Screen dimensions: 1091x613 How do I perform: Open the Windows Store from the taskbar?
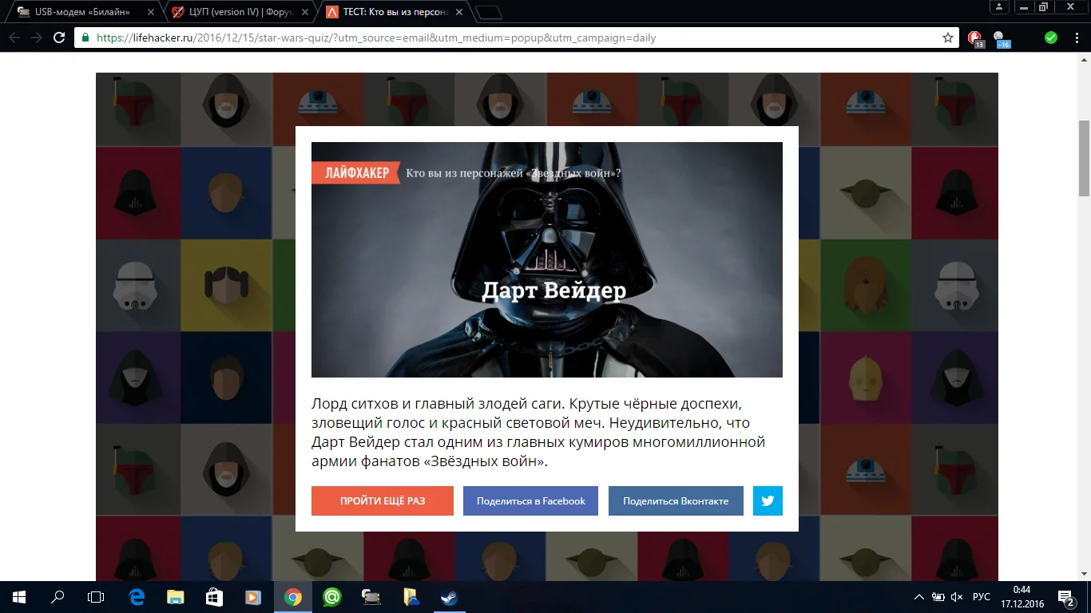(x=212, y=596)
